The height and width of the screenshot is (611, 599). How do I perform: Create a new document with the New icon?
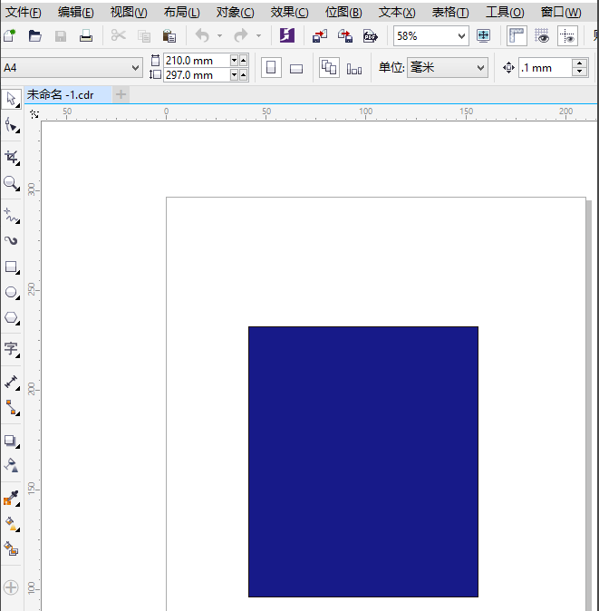point(9,36)
